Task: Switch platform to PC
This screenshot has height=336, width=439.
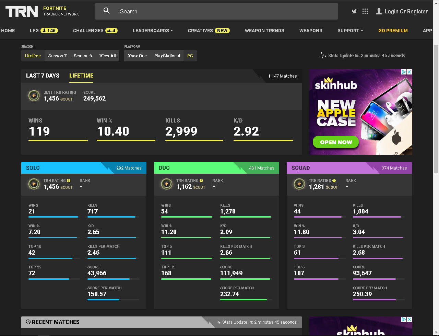Action: click(x=190, y=56)
